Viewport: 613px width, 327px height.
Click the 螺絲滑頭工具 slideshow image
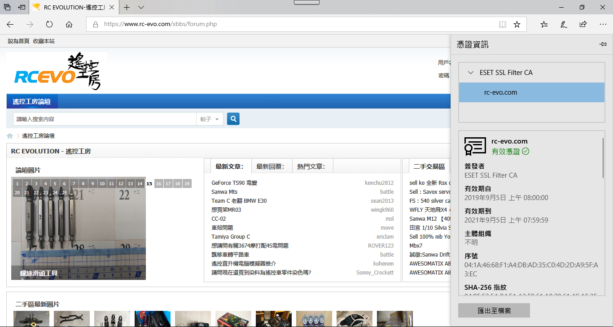click(x=79, y=228)
